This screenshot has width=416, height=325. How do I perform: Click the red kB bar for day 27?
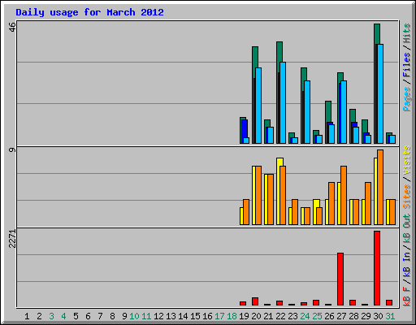click(340, 279)
